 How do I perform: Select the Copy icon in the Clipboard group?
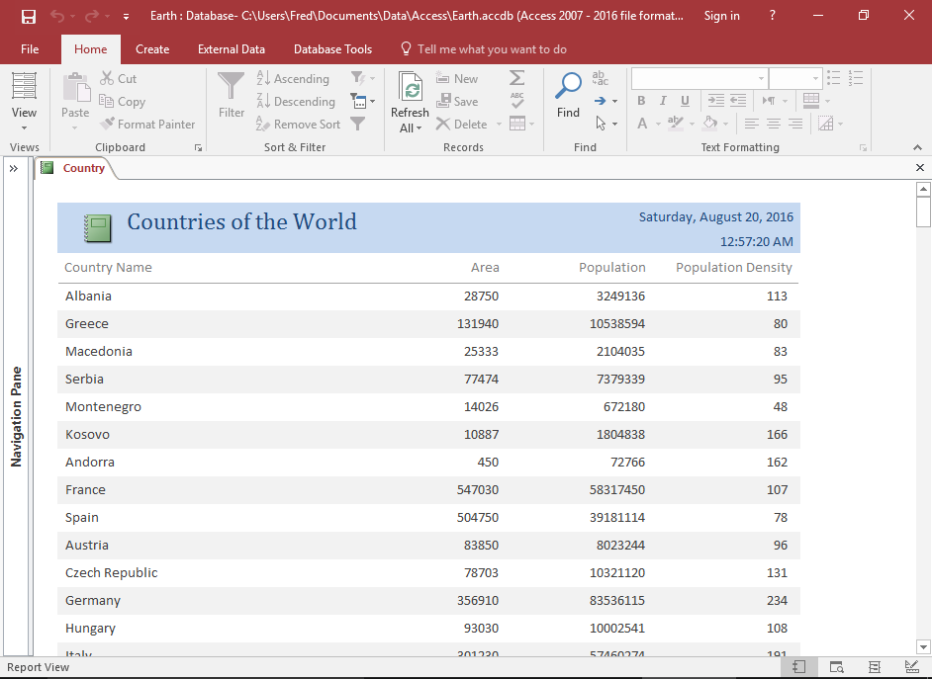tap(122, 101)
